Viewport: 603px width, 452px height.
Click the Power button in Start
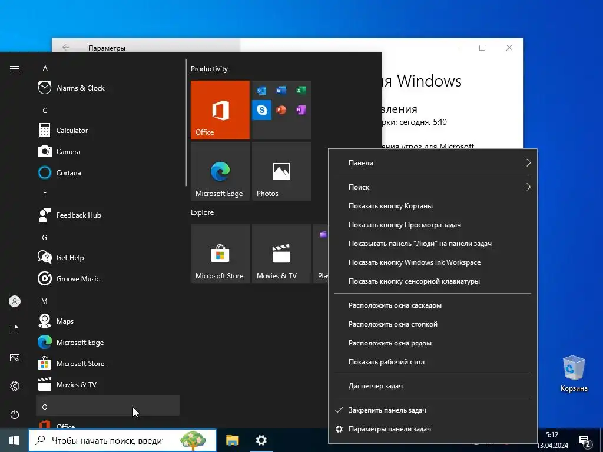click(x=15, y=414)
